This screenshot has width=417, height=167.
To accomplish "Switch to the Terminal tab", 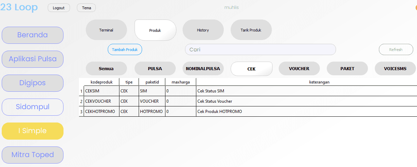I will (106, 30).
